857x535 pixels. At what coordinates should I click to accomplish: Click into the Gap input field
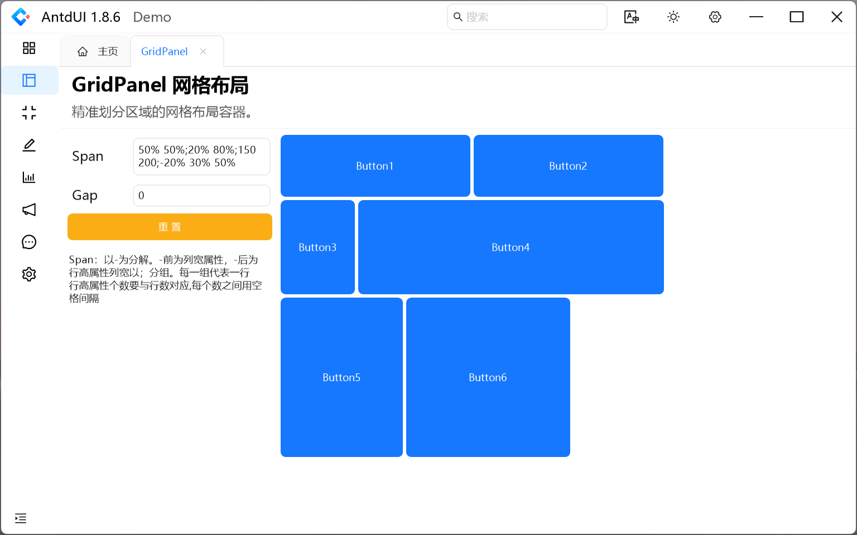(x=201, y=196)
